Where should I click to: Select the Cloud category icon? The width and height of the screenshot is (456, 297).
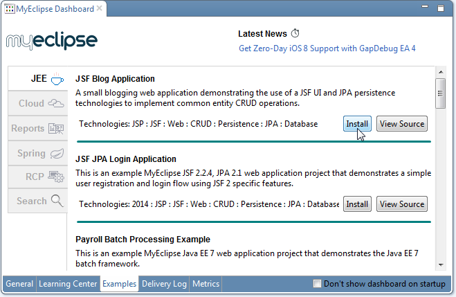pos(57,104)
